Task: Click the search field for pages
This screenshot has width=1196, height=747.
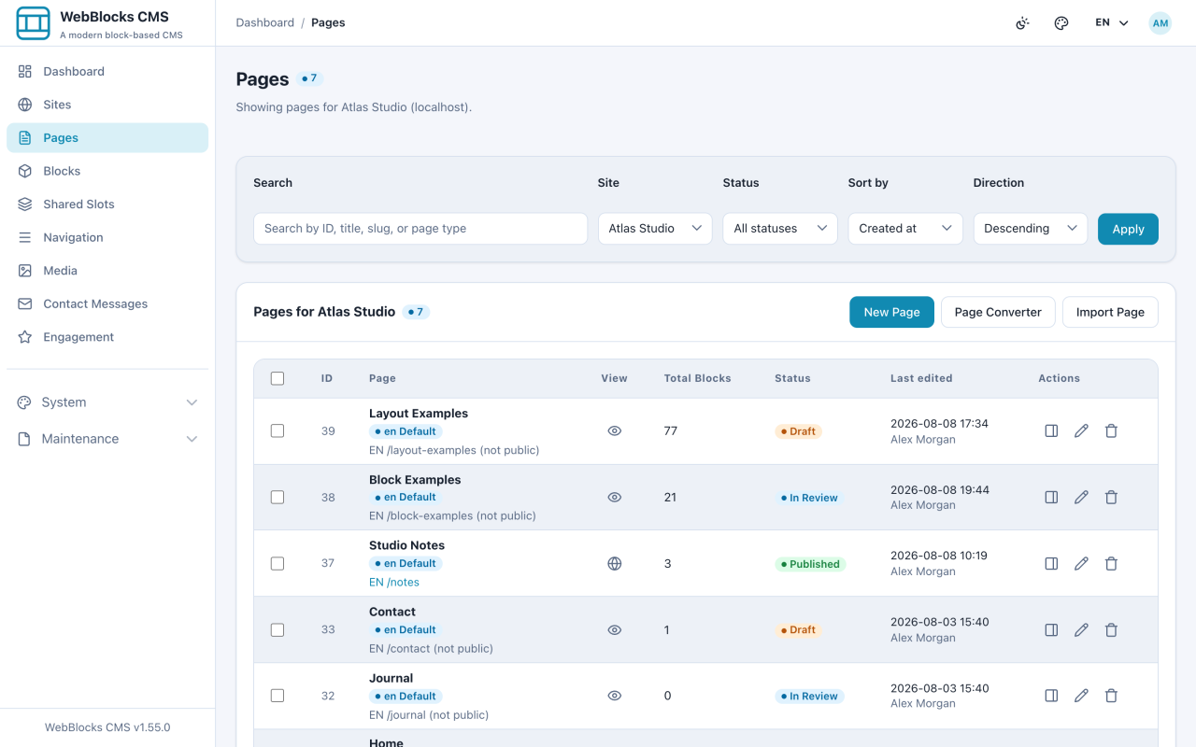Action: [420, 229]
